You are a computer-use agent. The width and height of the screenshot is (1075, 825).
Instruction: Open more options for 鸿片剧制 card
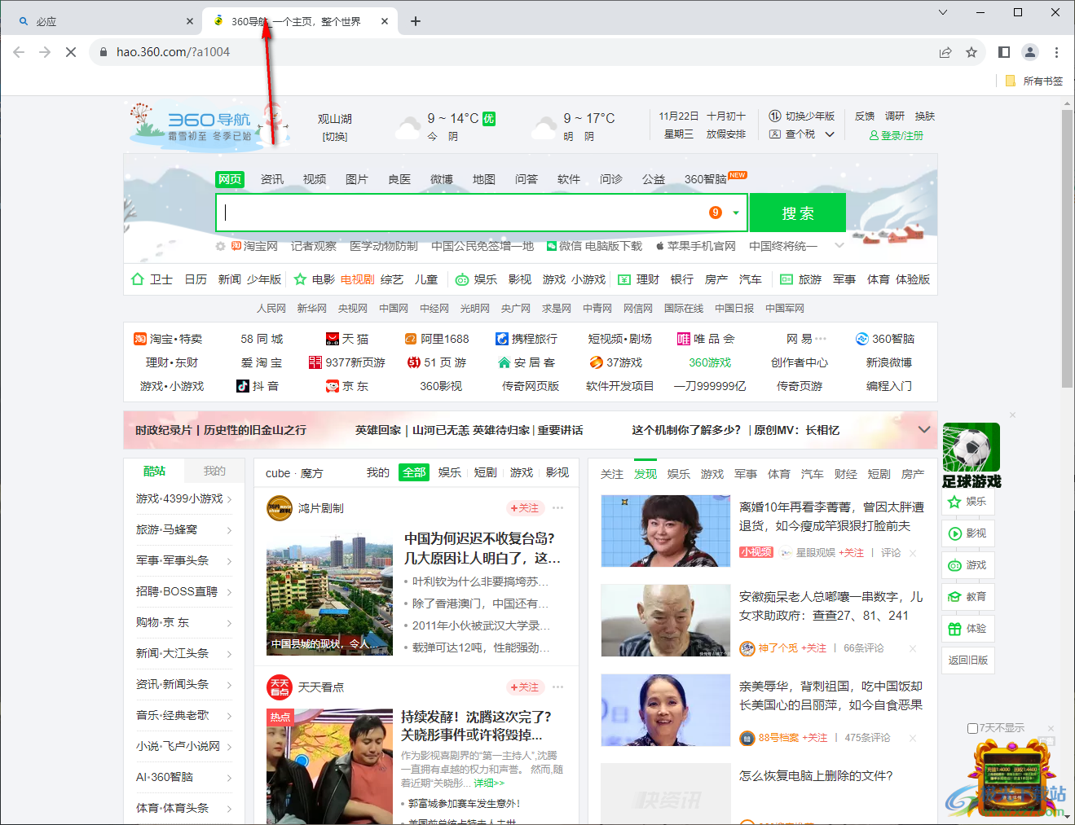[558, 508]
